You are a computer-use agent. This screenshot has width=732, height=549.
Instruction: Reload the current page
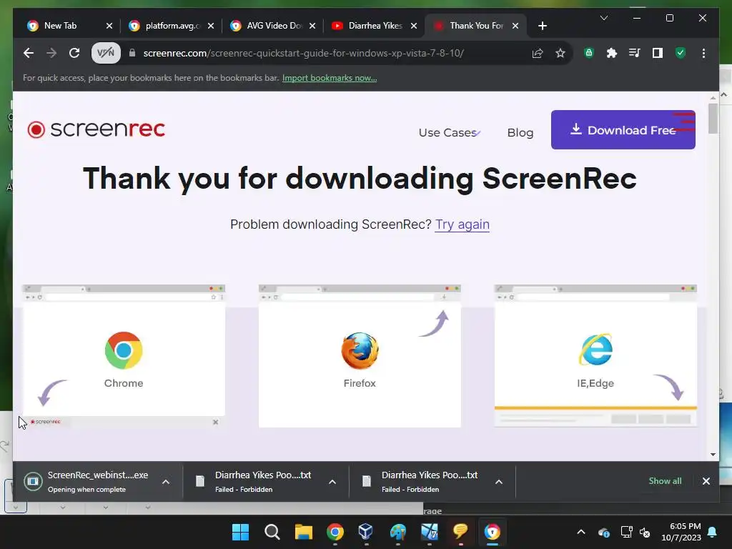pos(74,53)
